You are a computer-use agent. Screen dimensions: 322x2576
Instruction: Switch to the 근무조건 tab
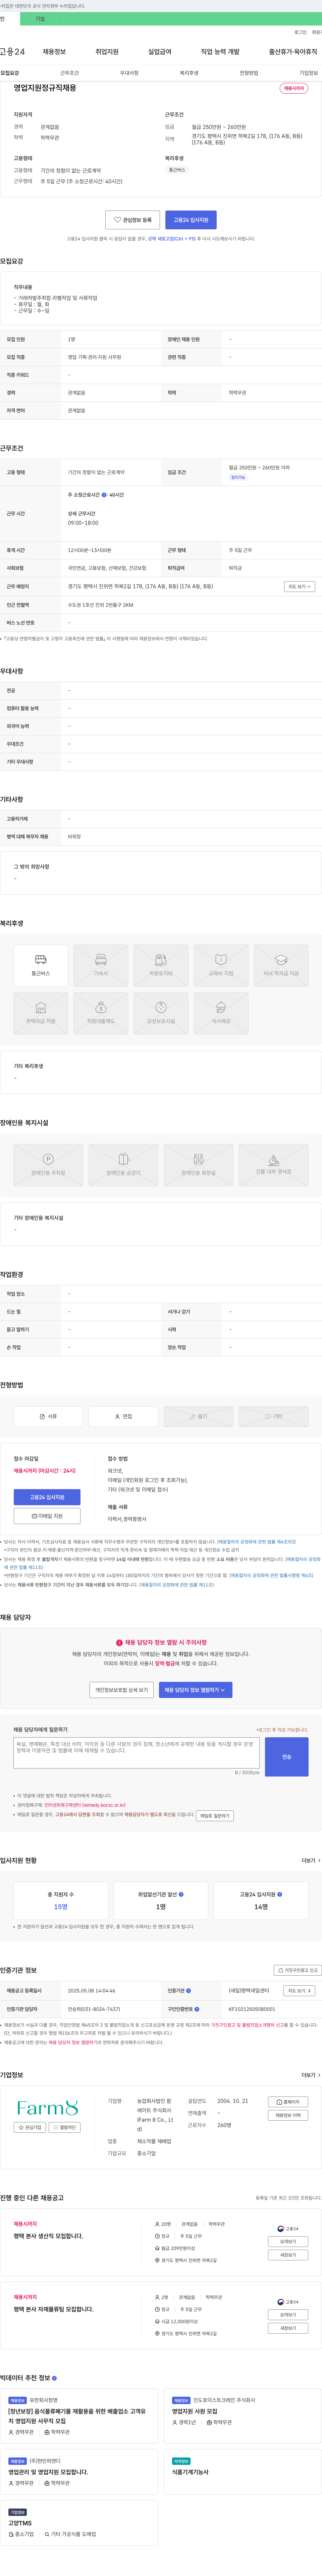coord(69,73)
